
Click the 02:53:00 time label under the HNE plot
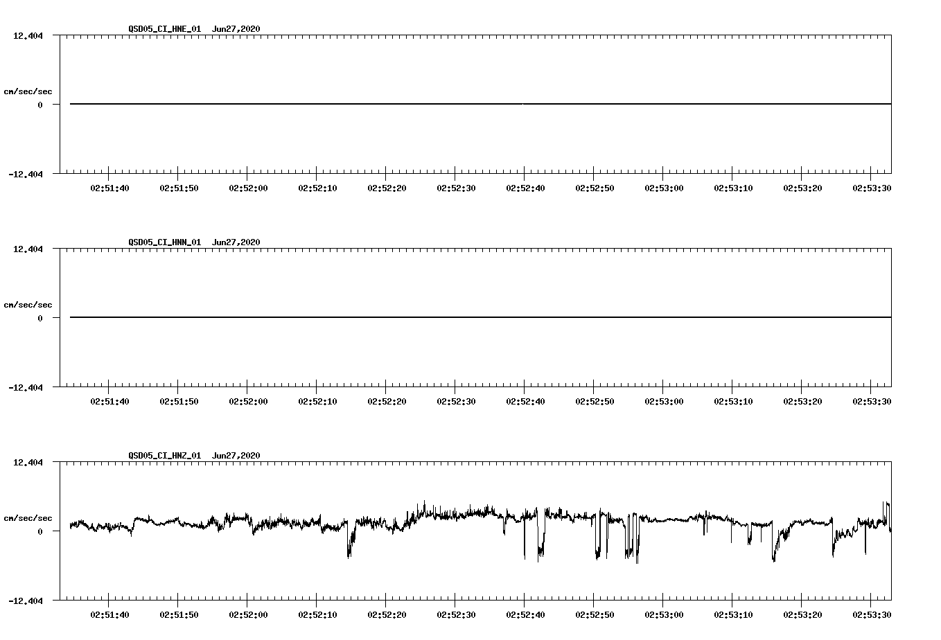pos(664,188)
